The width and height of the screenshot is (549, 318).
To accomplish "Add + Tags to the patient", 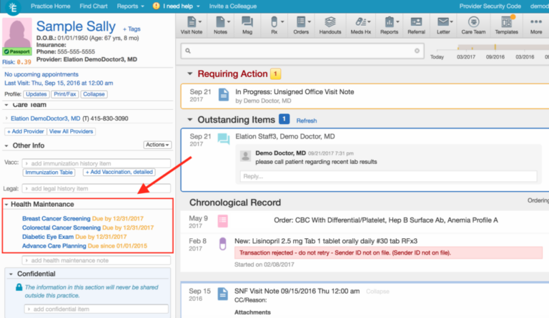I will pyautogui.click(x=132, y=29).
